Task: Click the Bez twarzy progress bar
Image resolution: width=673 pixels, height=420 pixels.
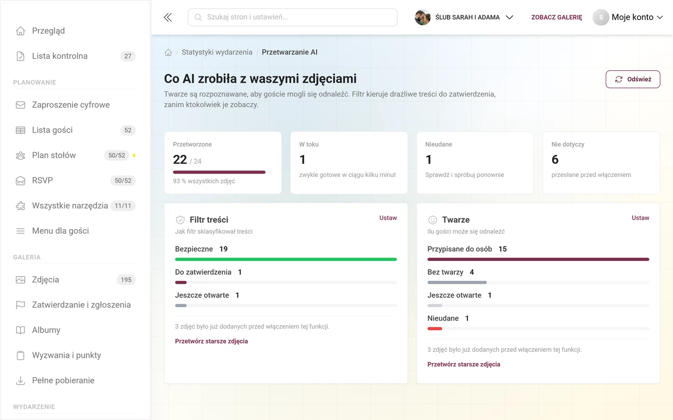Action: point(538,282)
